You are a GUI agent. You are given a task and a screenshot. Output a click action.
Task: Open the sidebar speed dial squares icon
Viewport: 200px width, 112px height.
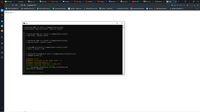pyautogui.click(x=2, y=43)
